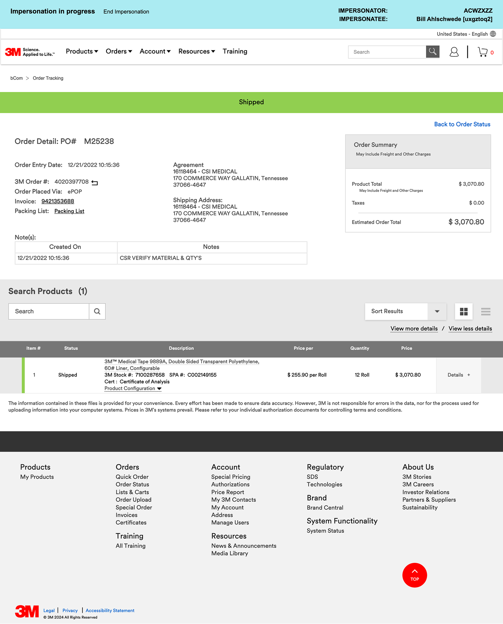Open Special Pricing Authorizations footer link
This screenshot has height=624, width=503.
[x=231, y=481]
